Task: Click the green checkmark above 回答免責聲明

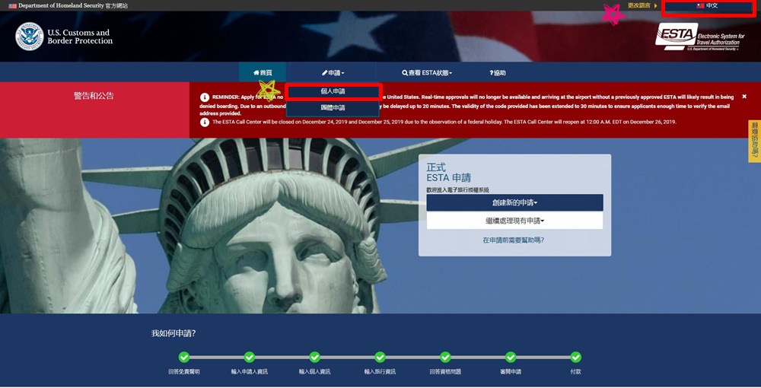Action: [183, 357]
